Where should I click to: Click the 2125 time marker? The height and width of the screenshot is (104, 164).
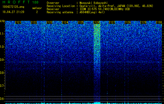[81, 22]
